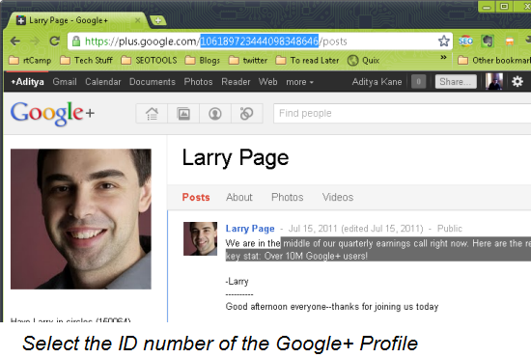Image resolution: width=531 pixels, height=358 pixels.
Task: Click the 'Over 10M Google+ users' text
Action: click(316, 256)
